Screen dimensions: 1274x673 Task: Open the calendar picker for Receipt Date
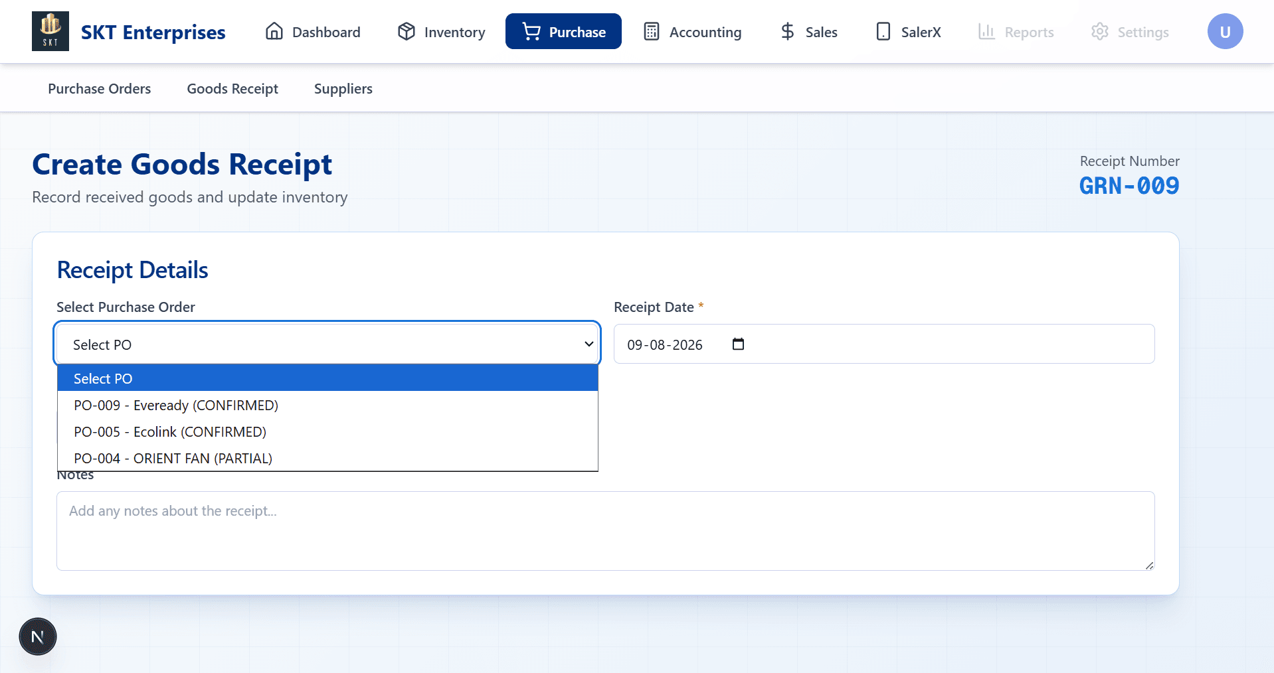pyautogui.click(x=738, y=344)
